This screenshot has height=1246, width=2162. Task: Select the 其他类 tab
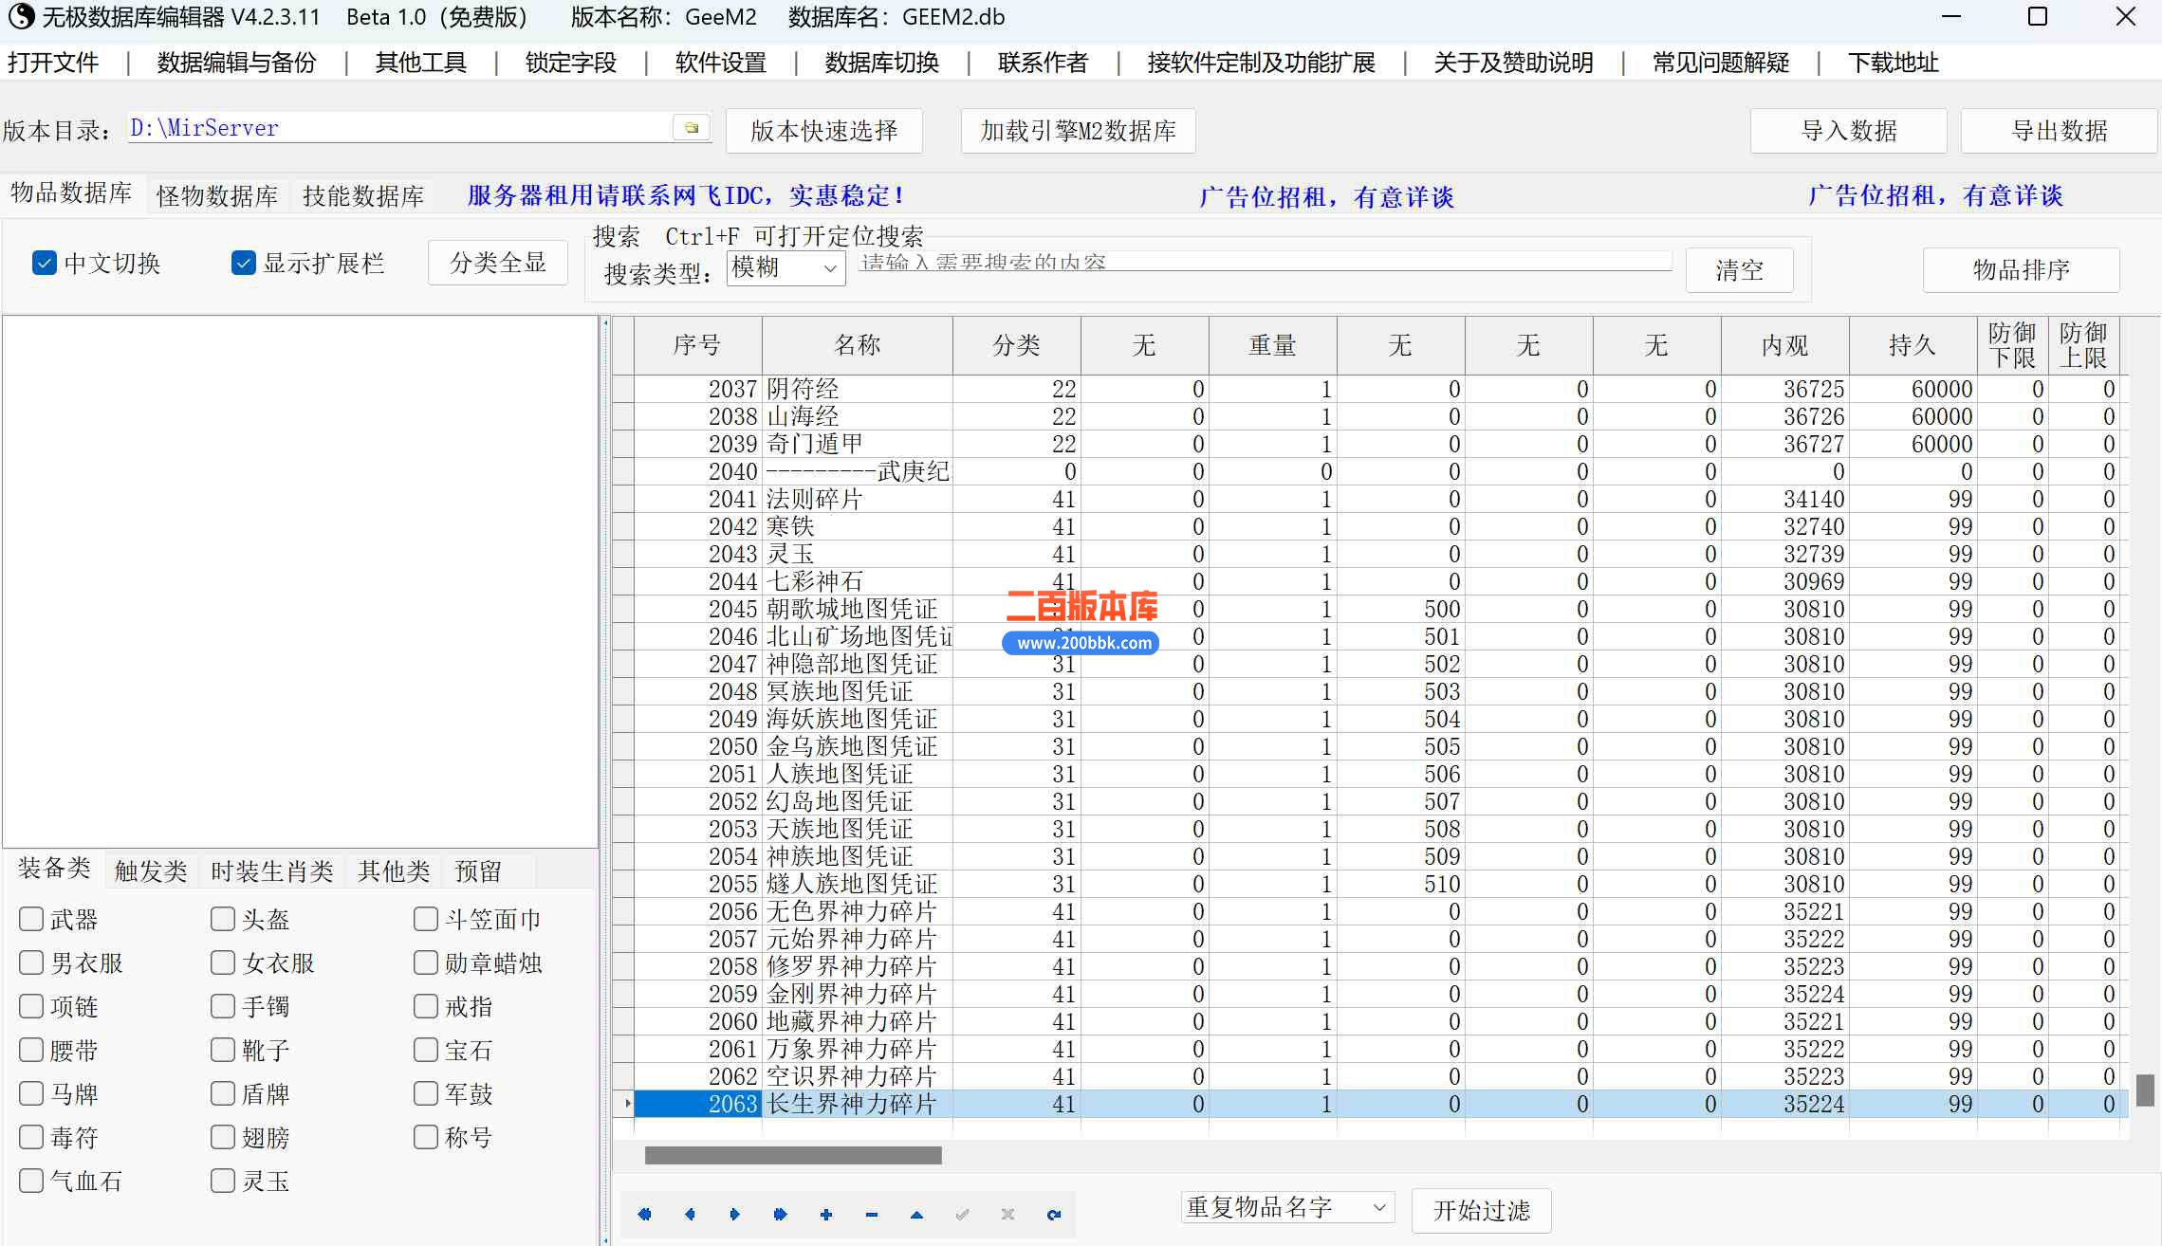click(394, 870)
